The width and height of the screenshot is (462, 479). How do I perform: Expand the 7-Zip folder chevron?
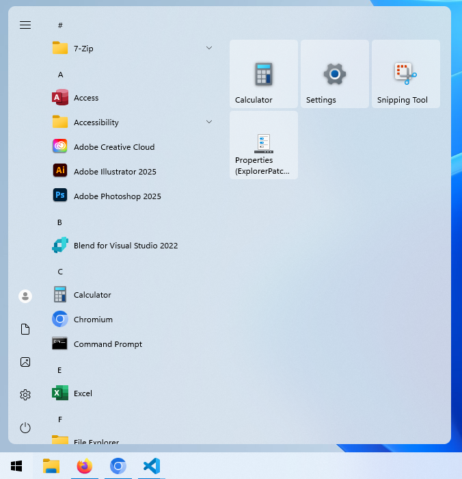click(209, 48)
